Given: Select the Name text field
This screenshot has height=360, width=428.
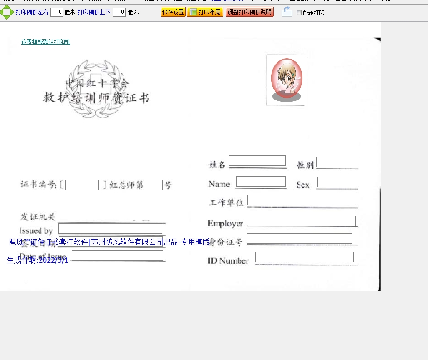Looking at the screenshot, I should click(261, 182).
